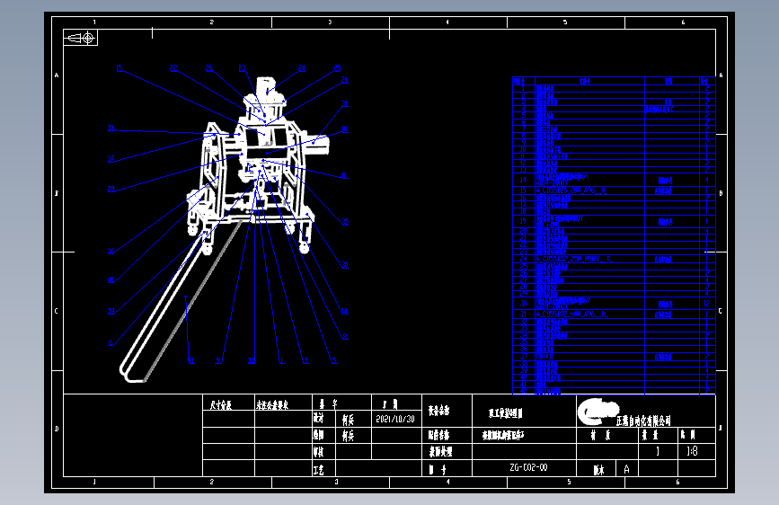This screenshot has width=779, height=505.
Task: Select balloon number 30
Action: (x=345, y=265)
